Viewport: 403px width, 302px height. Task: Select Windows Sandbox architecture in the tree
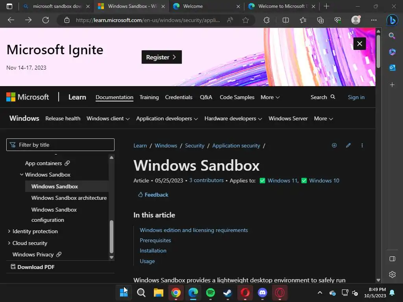pyautogui.click(x=69, y=198)
